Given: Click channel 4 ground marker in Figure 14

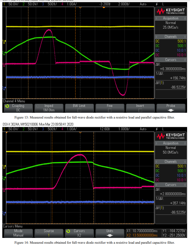Looking at the screenshot, I should [4, 190].
